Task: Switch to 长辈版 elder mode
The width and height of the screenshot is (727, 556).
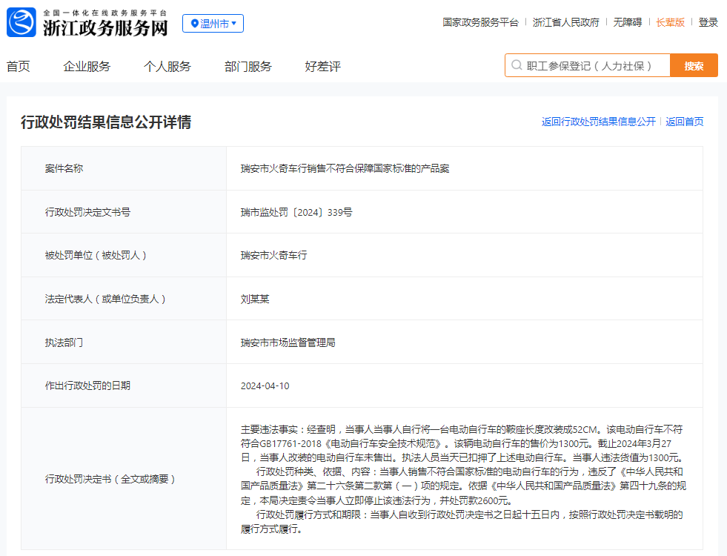Action: pyautogui.click(x=671, y=22)
